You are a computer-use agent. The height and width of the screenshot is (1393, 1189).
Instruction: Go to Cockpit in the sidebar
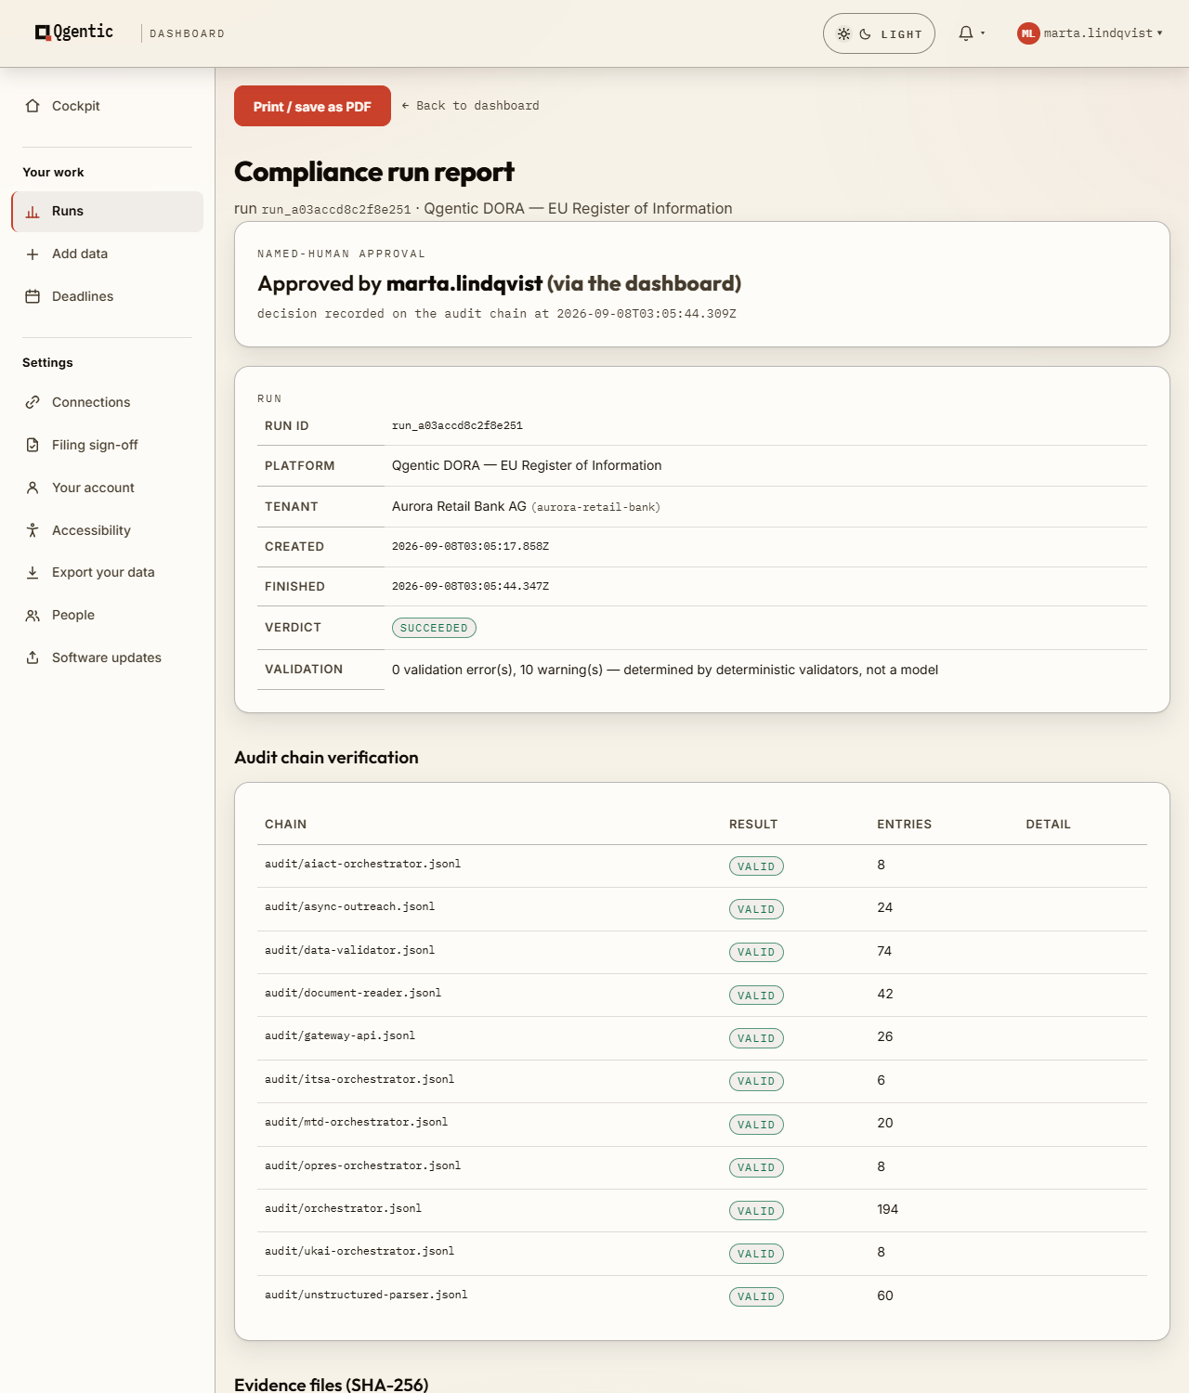[x=108, y=106]
